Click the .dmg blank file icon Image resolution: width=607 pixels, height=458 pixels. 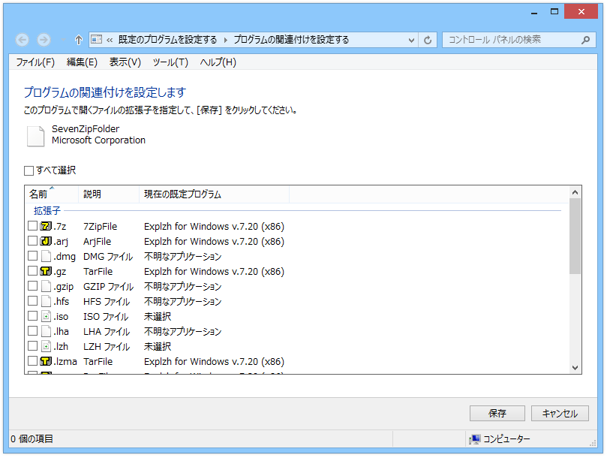(x=46, y=256)
